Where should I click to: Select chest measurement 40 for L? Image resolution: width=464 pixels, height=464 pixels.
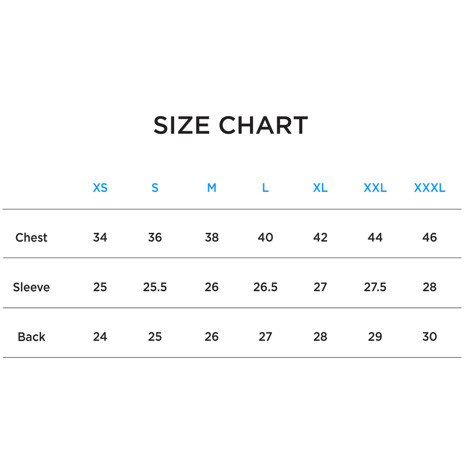point(265,237)
